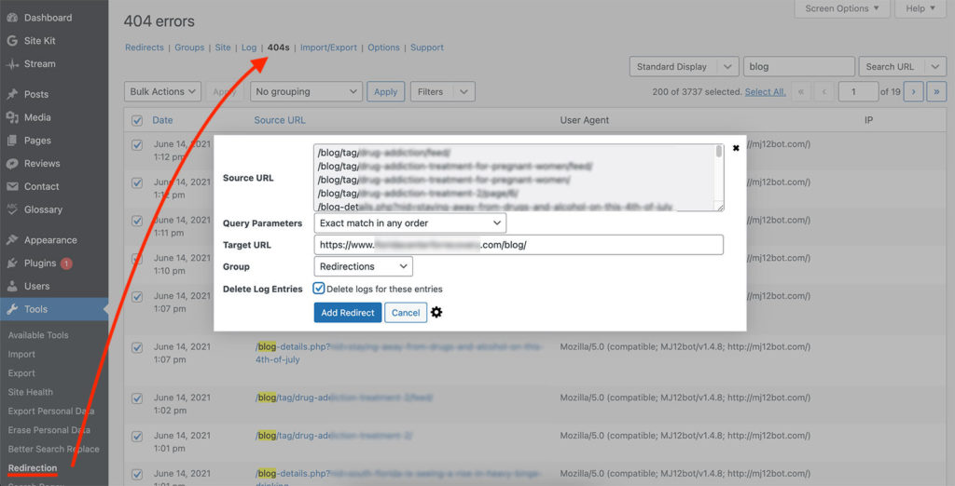955x486 pixels.
Task: Uncheck the 4th-of-july blog-details row
Action: coord(137,347)
